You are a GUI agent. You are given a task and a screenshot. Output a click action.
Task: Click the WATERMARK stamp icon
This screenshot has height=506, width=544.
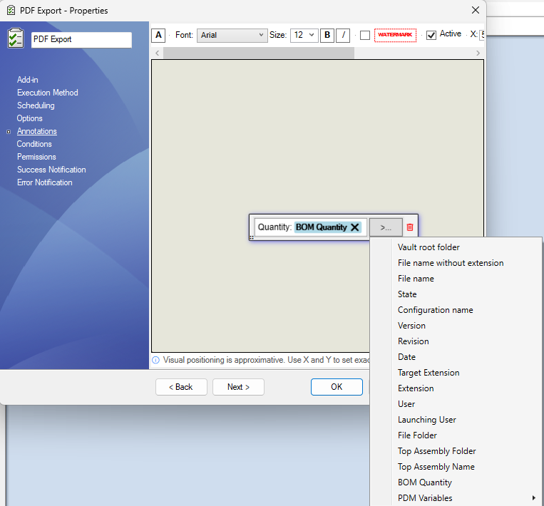click(x=395, y=35)
